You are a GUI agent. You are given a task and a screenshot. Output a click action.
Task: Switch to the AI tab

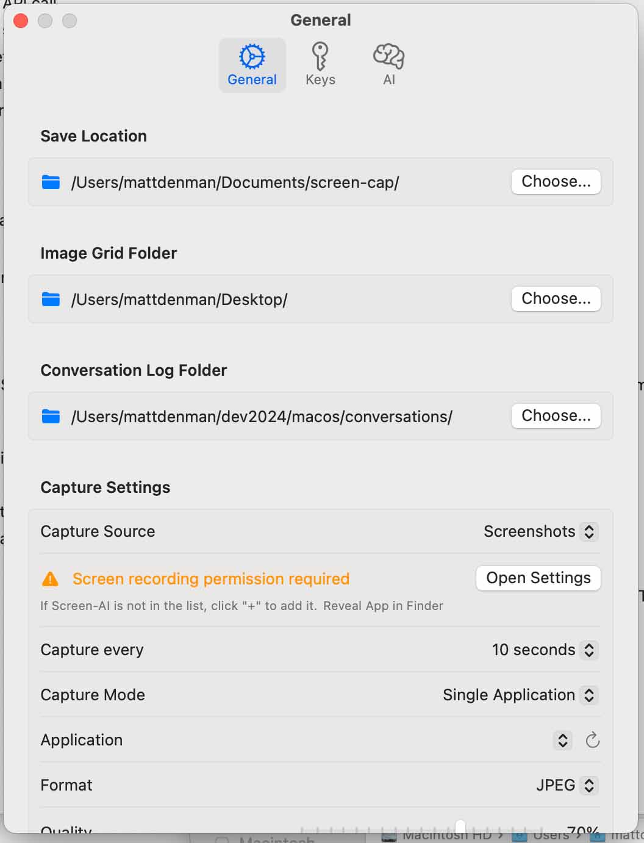tap(388, 64)
